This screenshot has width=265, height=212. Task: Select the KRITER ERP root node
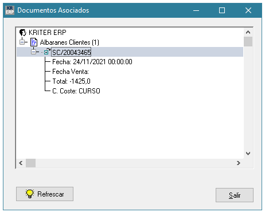tap(48, 33)
